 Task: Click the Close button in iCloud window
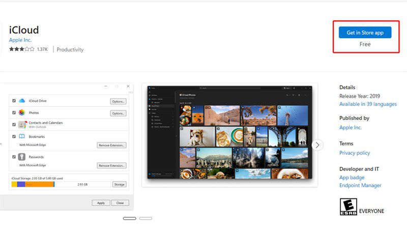(120, 203)
